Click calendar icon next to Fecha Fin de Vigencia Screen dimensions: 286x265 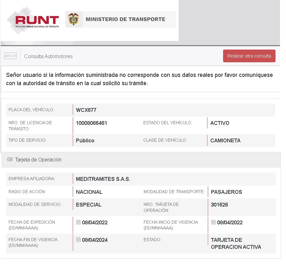78,240
